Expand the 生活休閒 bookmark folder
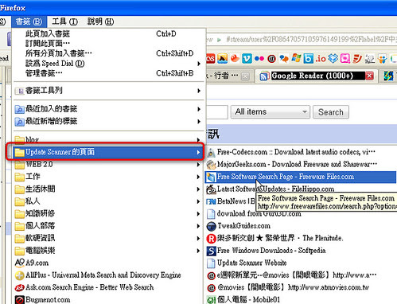 [x=109, y=189]
